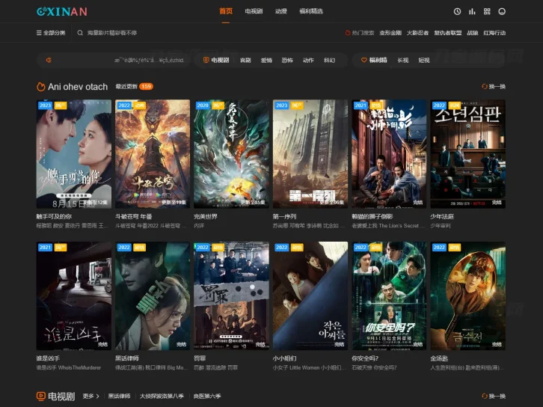Switch to the 动漫 tab

click(281, 11)
